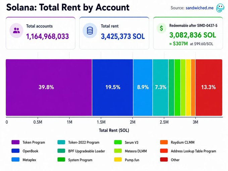This screenshot has height=171, width=228.
Task: Click the 1,164,968,033 total accounts value
Action: coord(47,36)
